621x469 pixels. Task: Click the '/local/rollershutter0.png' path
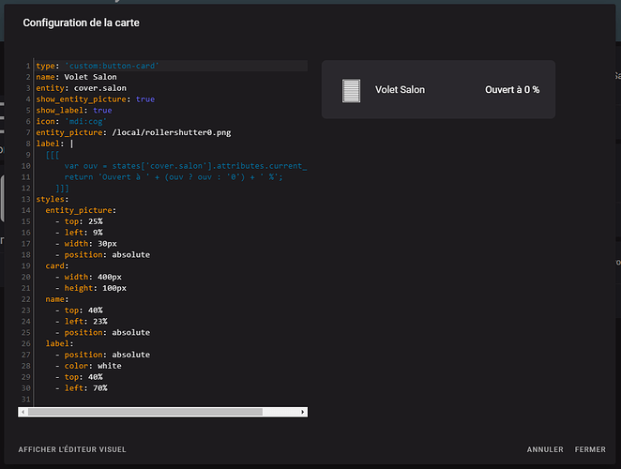[172, 132]
